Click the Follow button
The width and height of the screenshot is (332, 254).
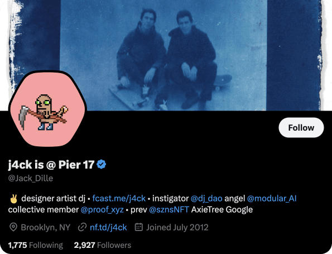(301, 127)
